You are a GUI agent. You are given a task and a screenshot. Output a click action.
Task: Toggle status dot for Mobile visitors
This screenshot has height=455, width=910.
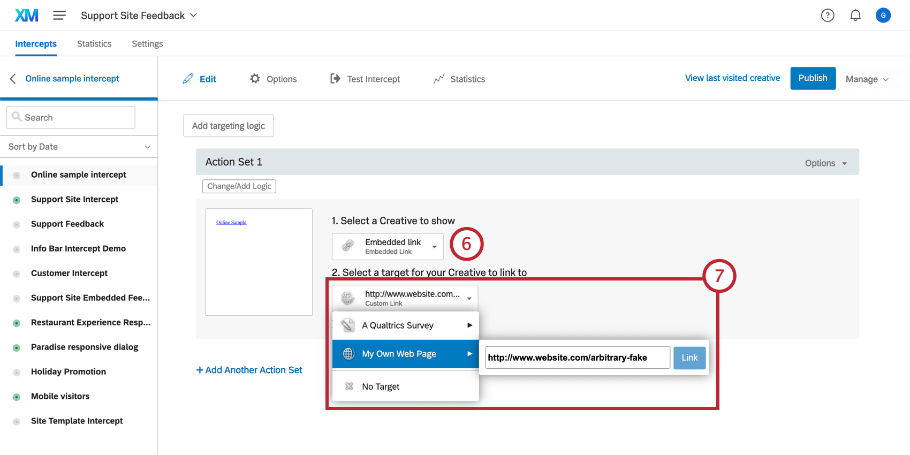[17, 397]
